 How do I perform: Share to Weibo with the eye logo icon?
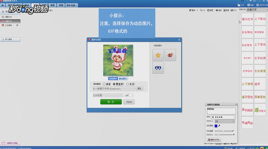coord(170,55)
